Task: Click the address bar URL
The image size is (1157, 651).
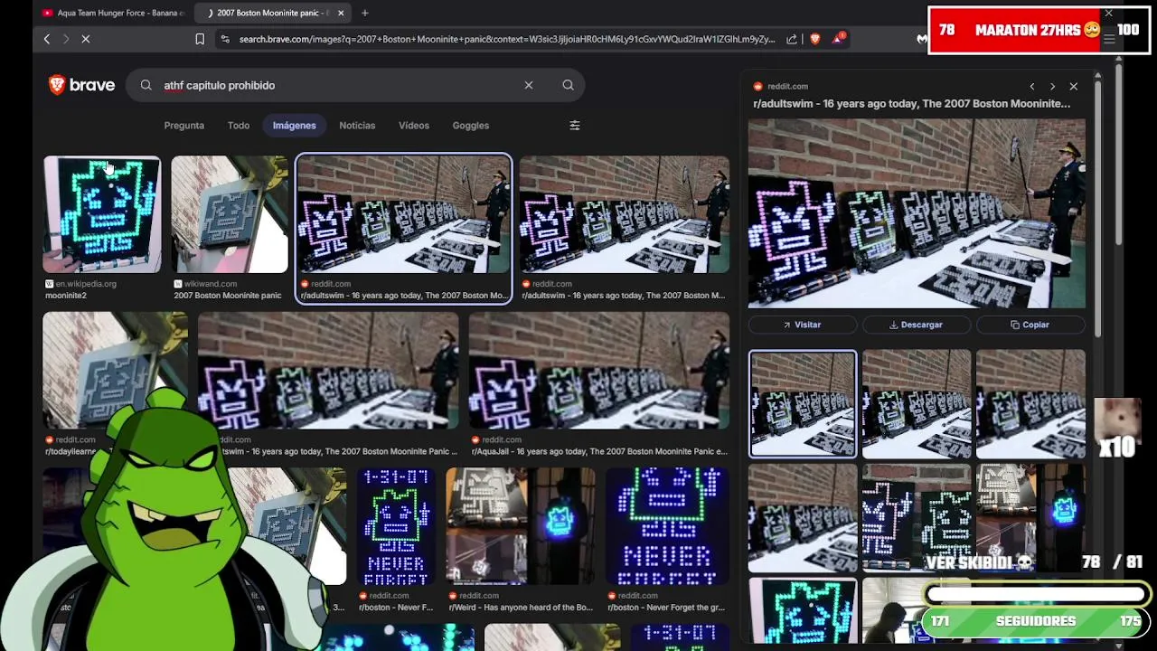Action: coord(506,39)
